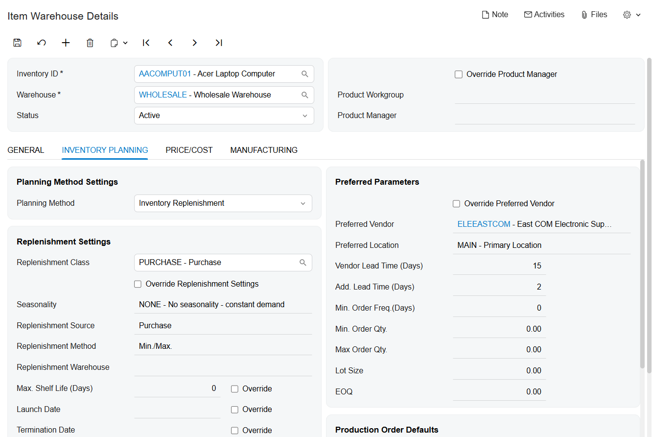Viewport: 652px width, 437px height.
Task: Click the Undo/Cancel arrow icon
Action: click(x=42, y=43)
